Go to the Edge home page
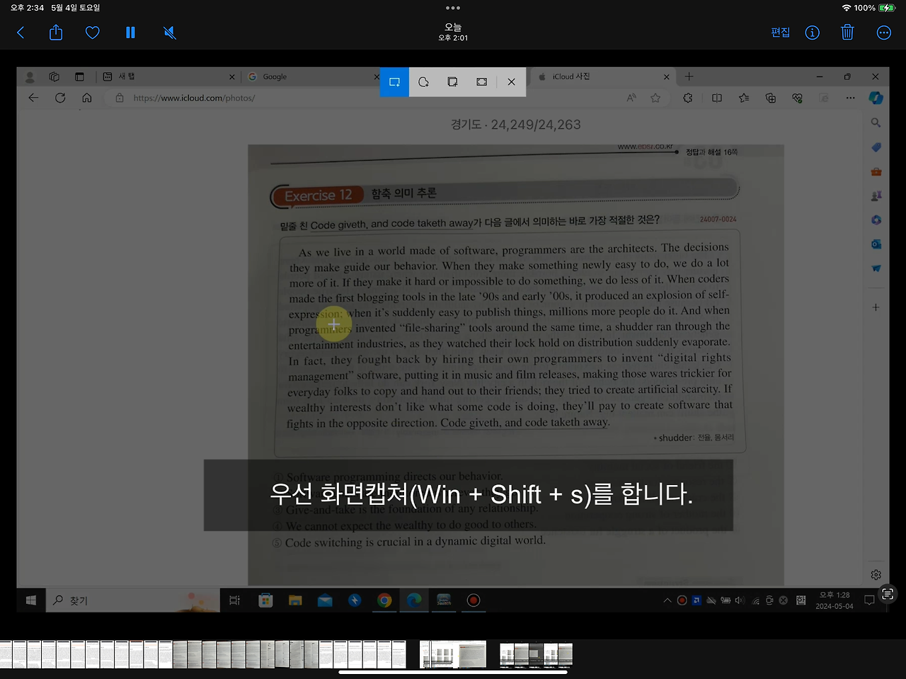The height and width of the screenshot is (679, 906). click(x=87, y=98)
